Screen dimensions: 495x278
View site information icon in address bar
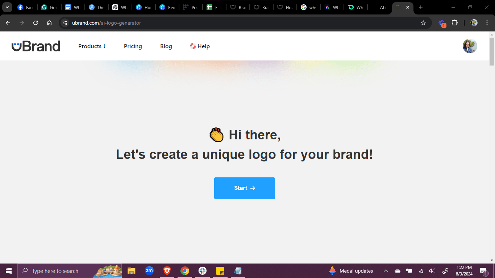click(x=65, y=23)
